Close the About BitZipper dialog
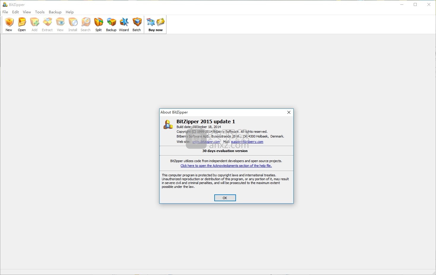 pos(289,112)
